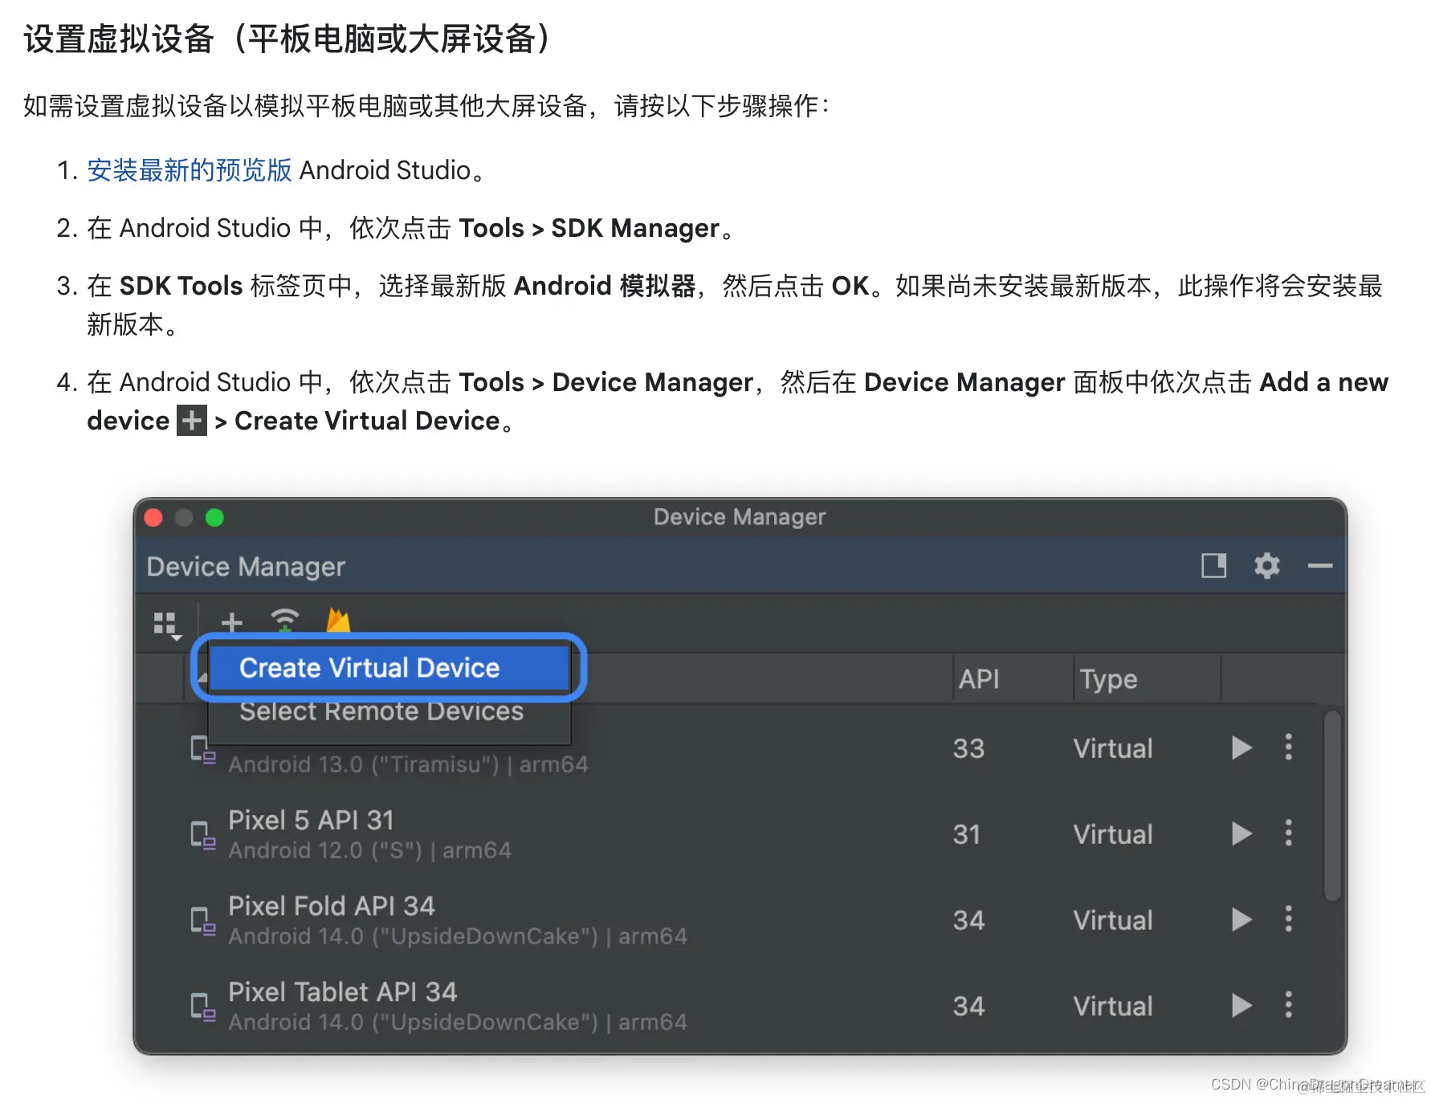Click Virtual type cell for Pixel 5 row

(1113, 834)
